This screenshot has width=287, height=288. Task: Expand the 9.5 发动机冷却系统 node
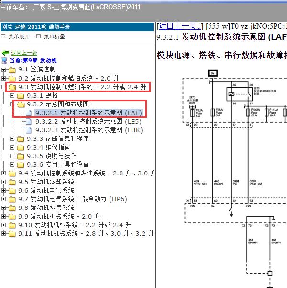click(x=3, y=182)
